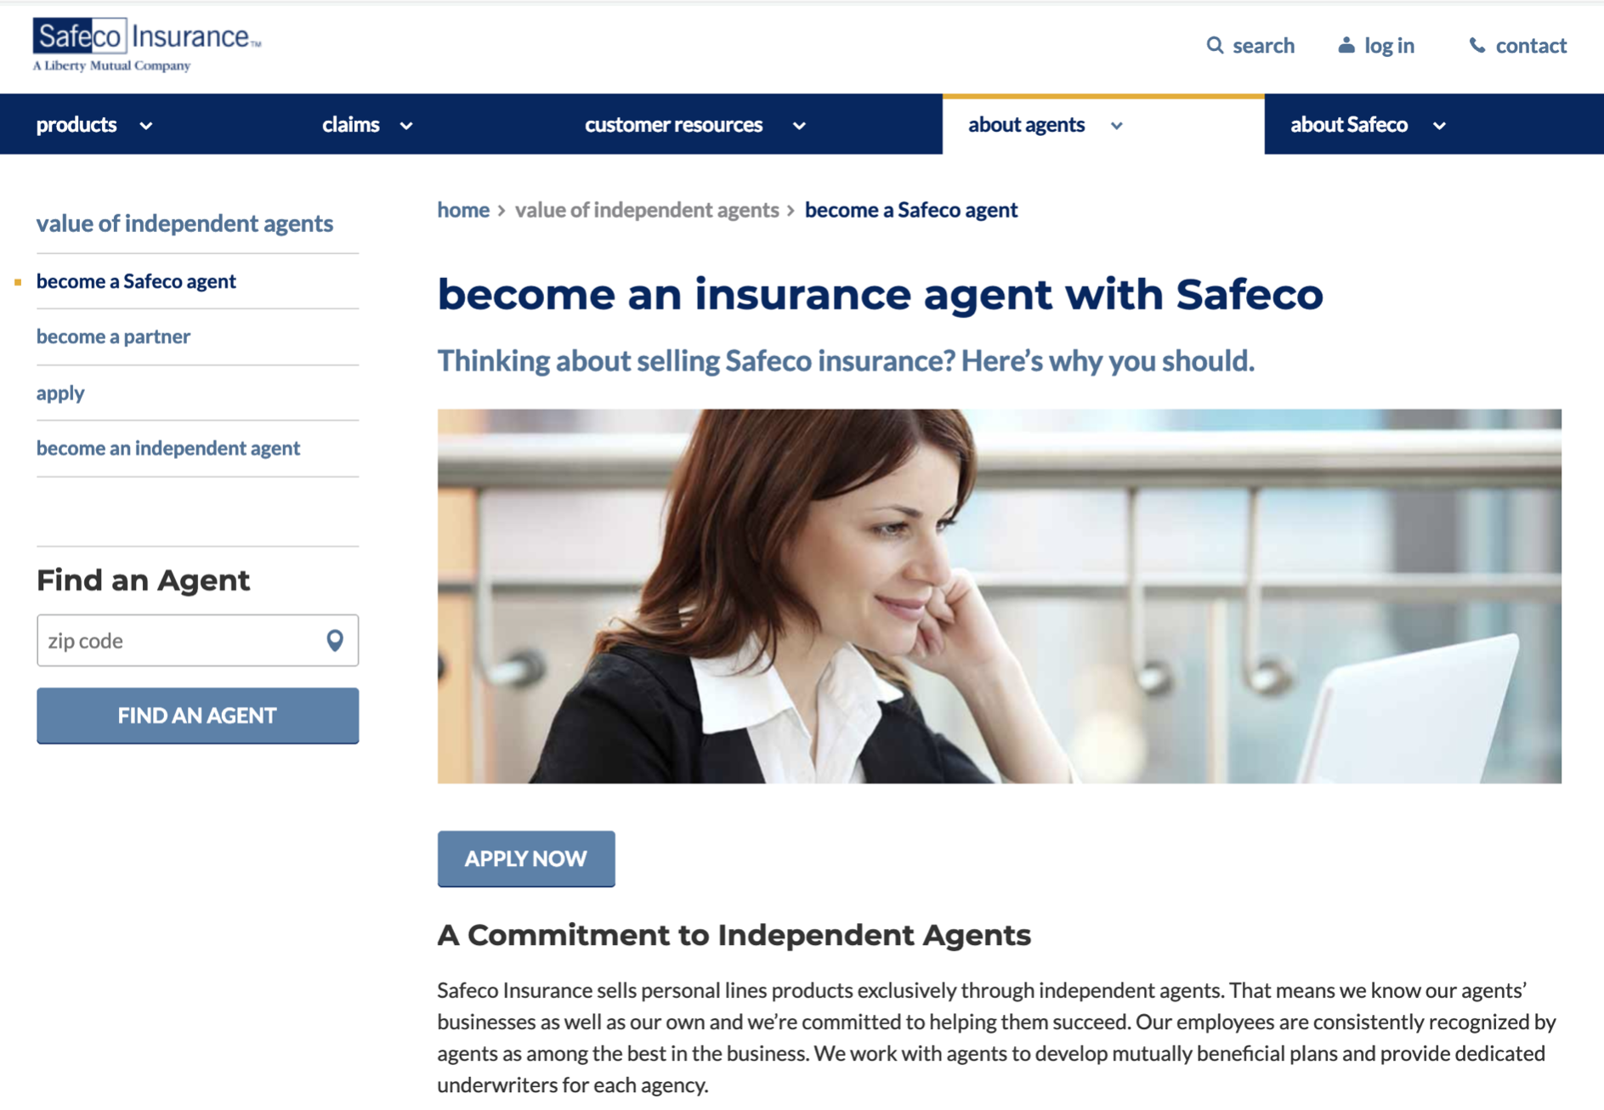Expand the about Safeco chevron
This screenshot has width=1604, height=1110.
1439,126
